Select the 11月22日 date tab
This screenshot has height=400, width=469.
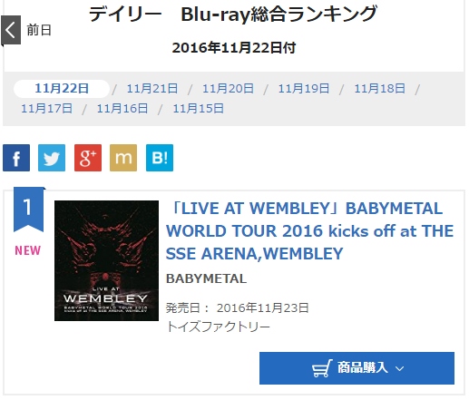tap(62, 89)
